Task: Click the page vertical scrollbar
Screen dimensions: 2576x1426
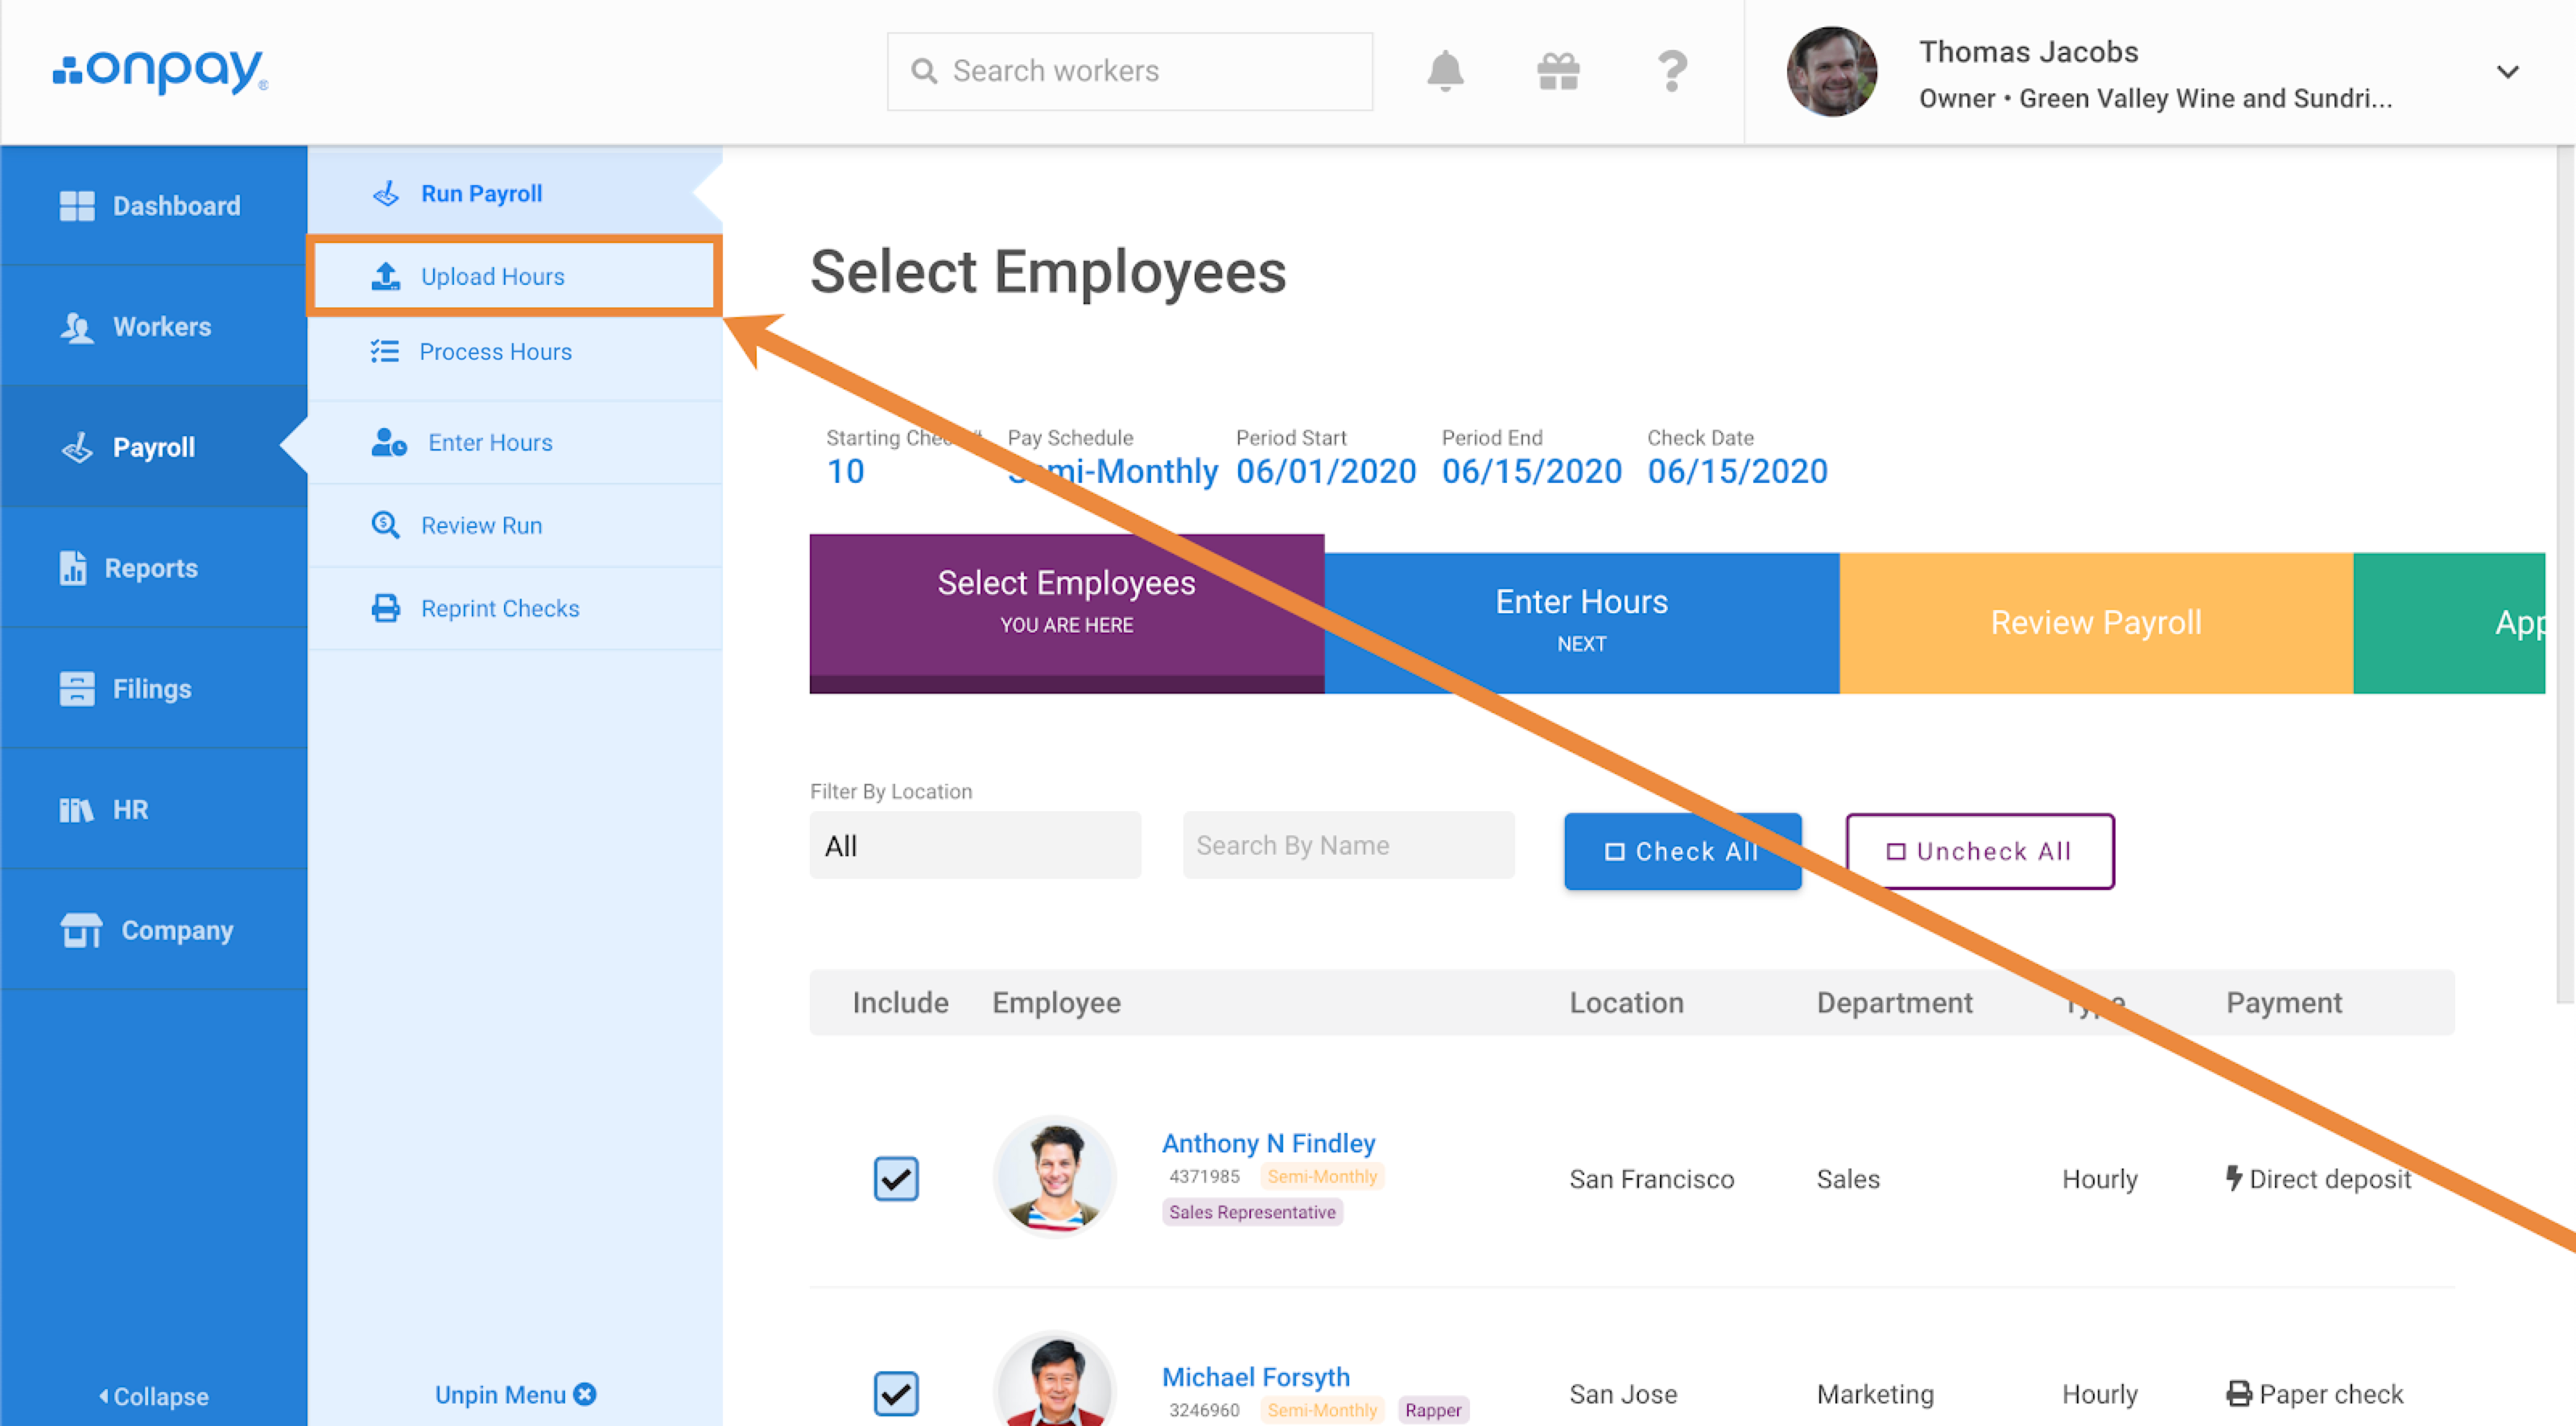Action: pos(2566,575)
